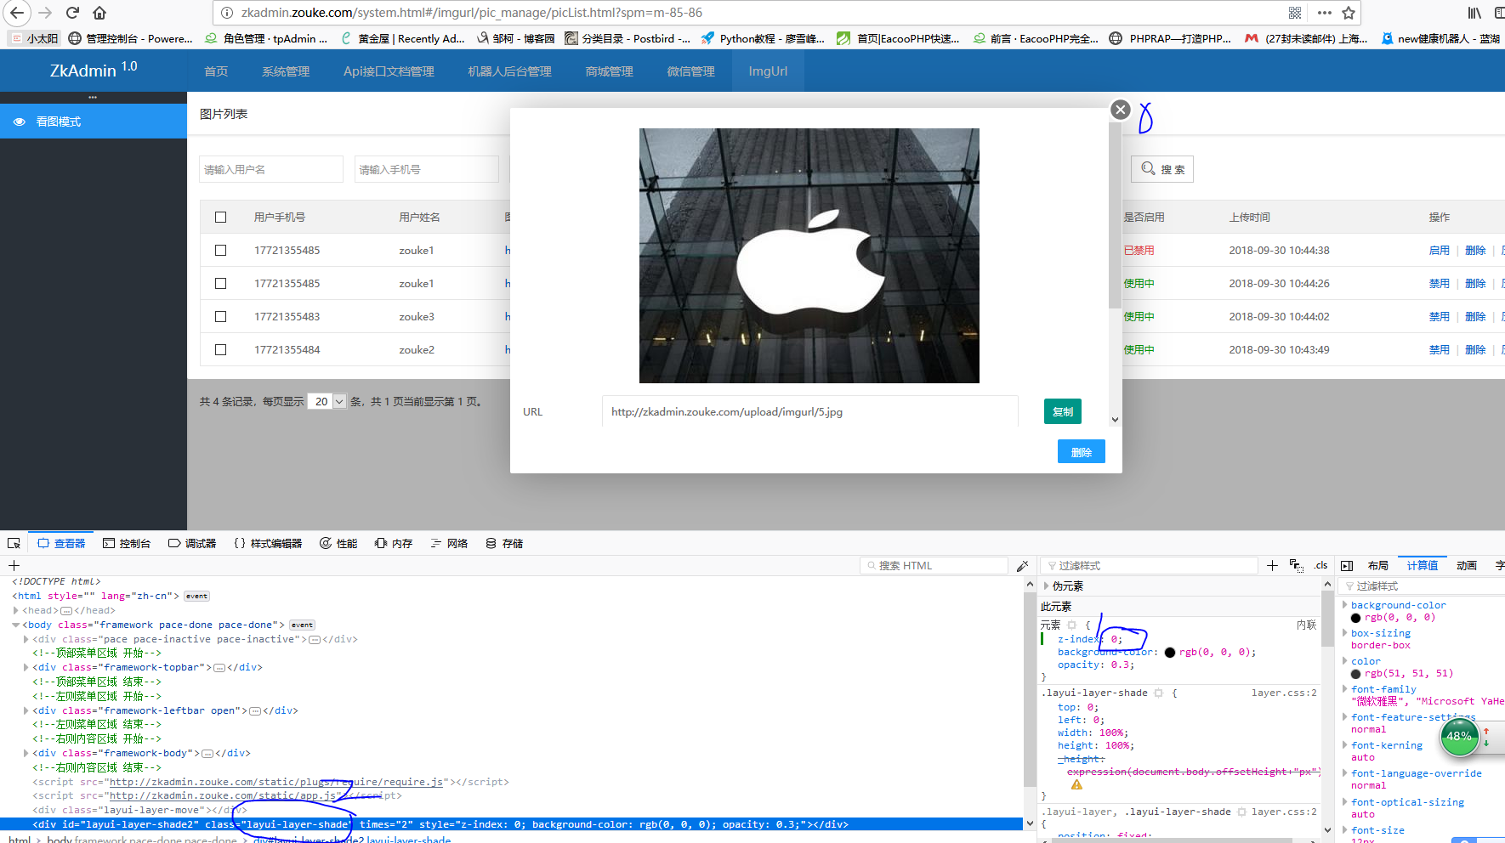Screen dimensions: 1505x843
Task: Close the image preview popup
Action: tap(1121, 110)
